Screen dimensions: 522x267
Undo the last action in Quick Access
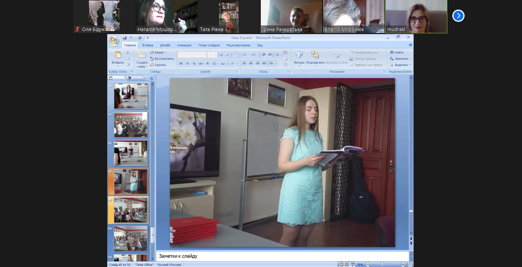[x=131, y=38]
